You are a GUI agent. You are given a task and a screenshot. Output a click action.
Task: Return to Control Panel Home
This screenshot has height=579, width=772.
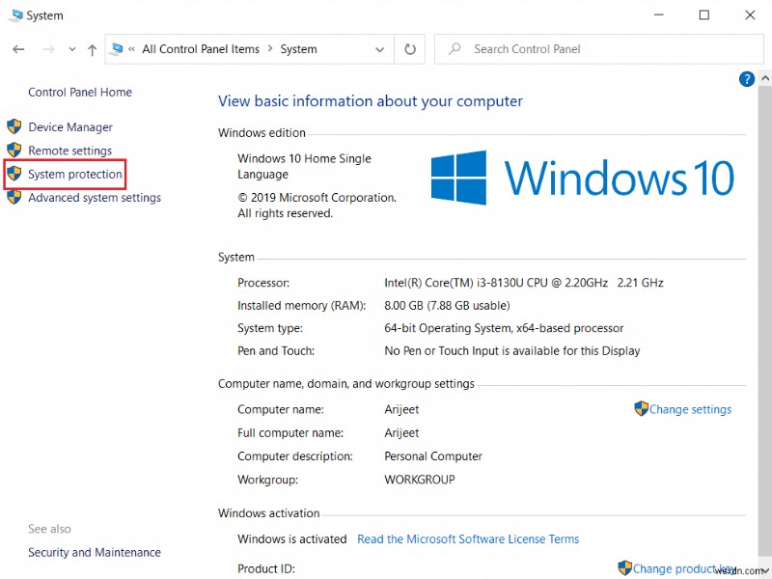coord(79,92)
